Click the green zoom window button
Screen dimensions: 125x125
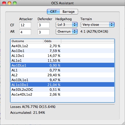pyautogui.click(x=15, y=3)
